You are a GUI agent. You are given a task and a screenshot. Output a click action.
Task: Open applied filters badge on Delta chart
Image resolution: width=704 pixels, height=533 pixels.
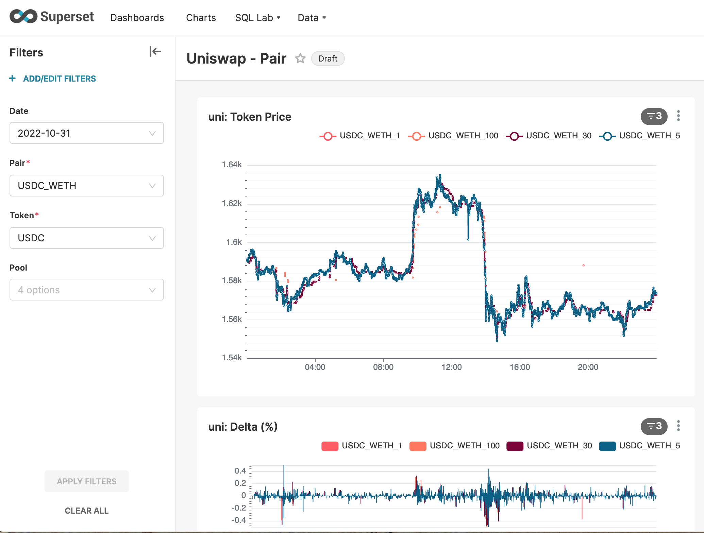point(654,426)
